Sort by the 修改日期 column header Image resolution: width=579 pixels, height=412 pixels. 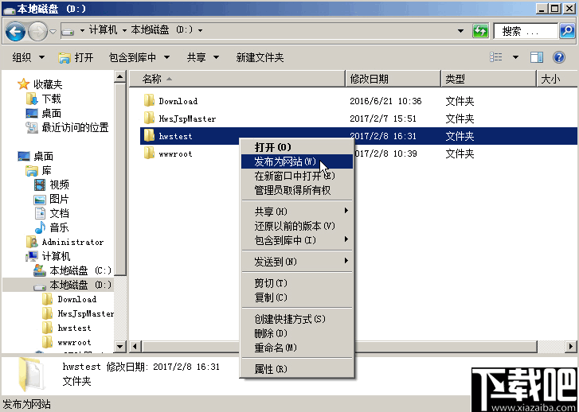[x=393, y=79]
